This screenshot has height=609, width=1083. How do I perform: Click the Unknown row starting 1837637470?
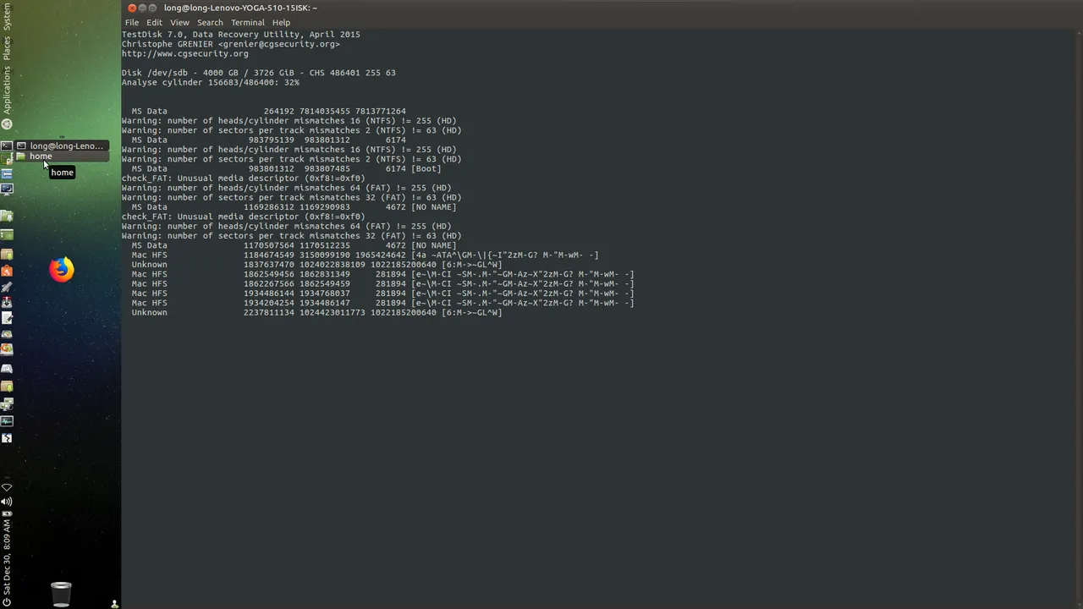point(316,265)
